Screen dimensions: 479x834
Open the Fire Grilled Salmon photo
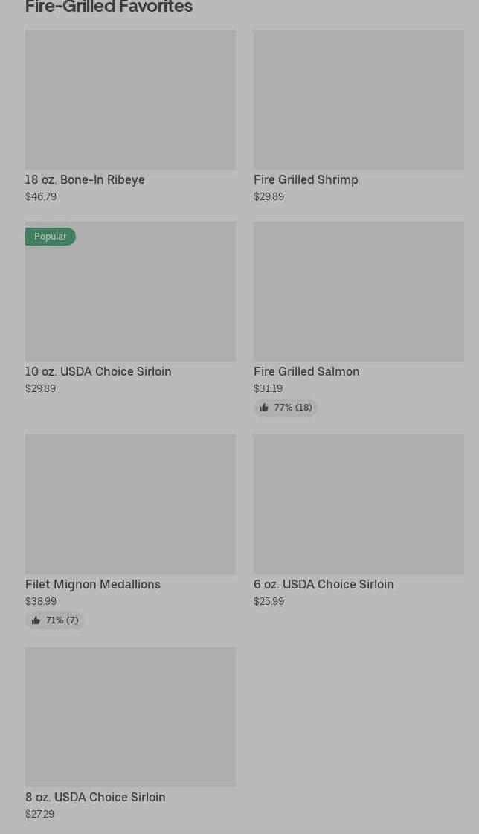coord(359,292)
